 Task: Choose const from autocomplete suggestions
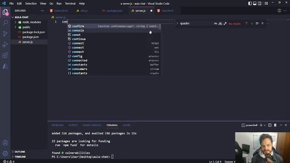pyautogui.click(x=114, y=35)
